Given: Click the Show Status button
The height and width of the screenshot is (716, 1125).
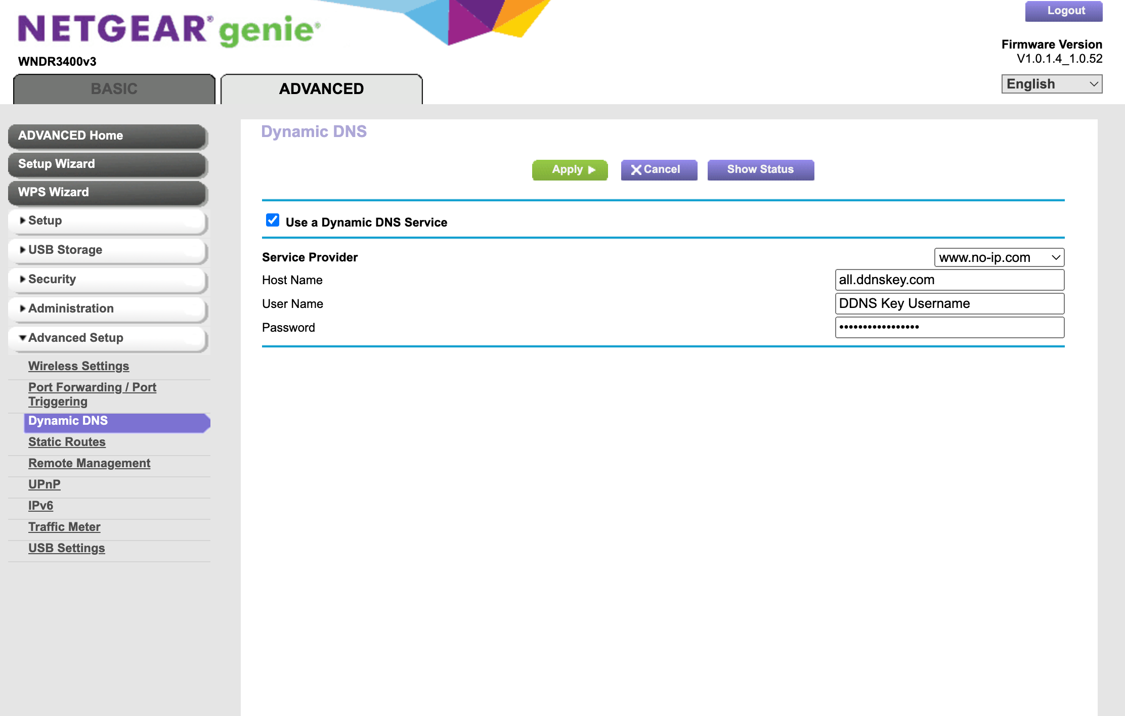Looking at the screenshot, I should click(760, 169).
